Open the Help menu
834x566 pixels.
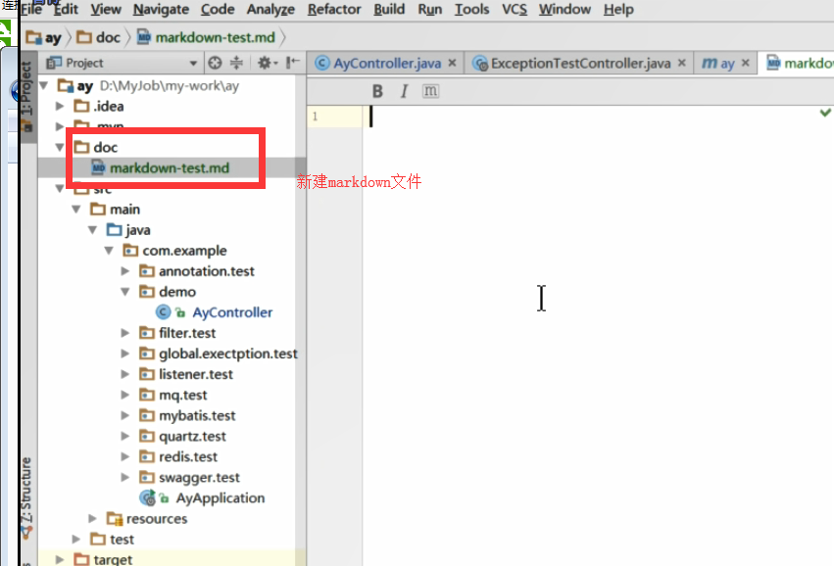(x=618, y=10)
